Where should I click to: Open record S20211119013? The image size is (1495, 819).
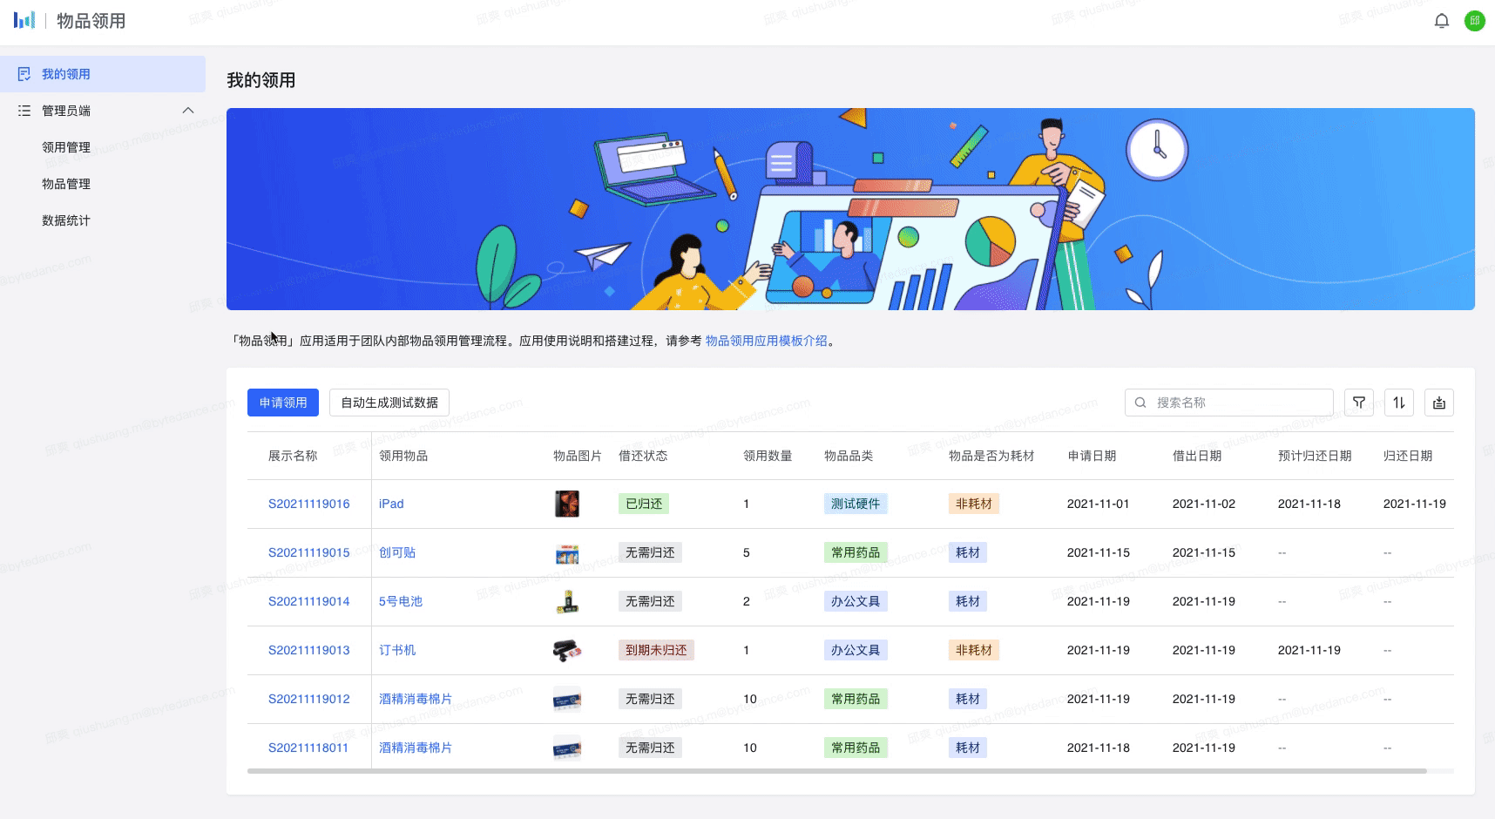pos(308,650)
